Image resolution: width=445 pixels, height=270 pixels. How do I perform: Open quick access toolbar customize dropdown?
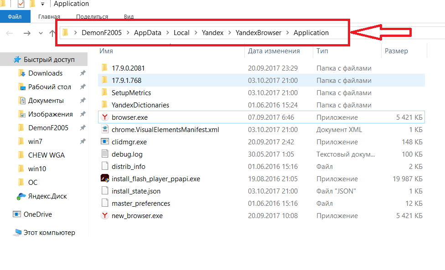[x=42, y=4]
